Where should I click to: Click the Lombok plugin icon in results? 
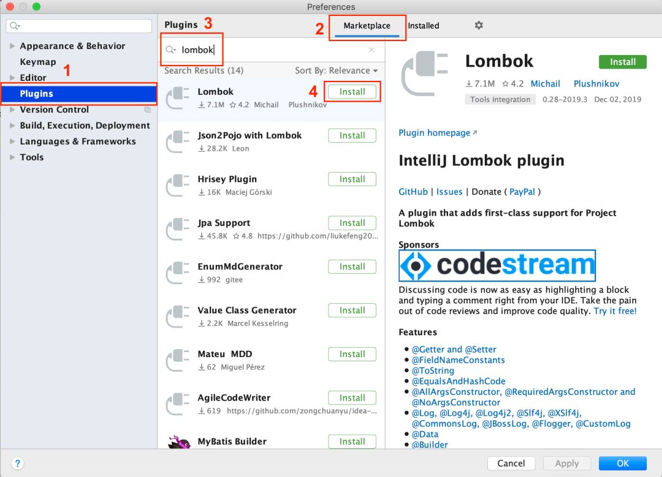pos(178,96)
